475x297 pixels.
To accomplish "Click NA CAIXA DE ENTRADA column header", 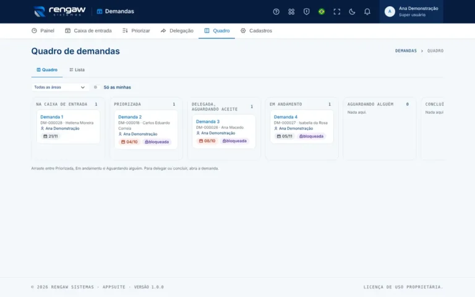I will click(x=62, y=104).
